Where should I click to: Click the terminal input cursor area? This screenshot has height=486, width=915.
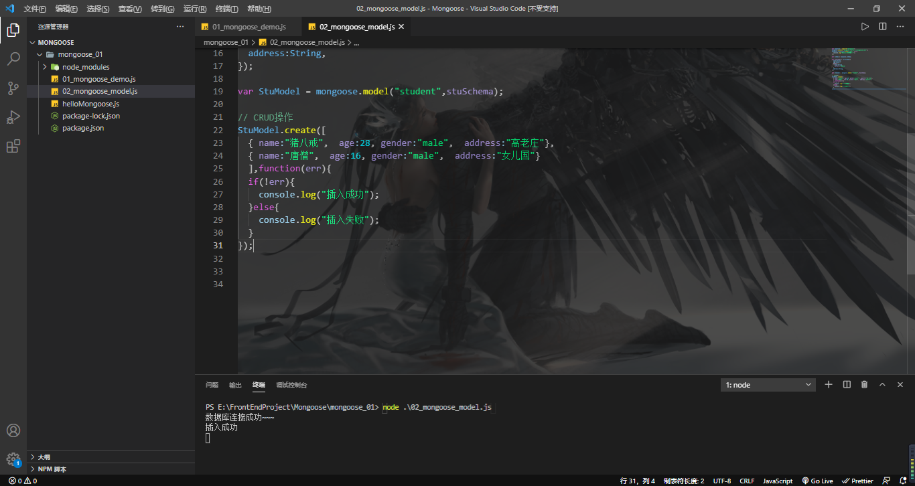(208, 438)
